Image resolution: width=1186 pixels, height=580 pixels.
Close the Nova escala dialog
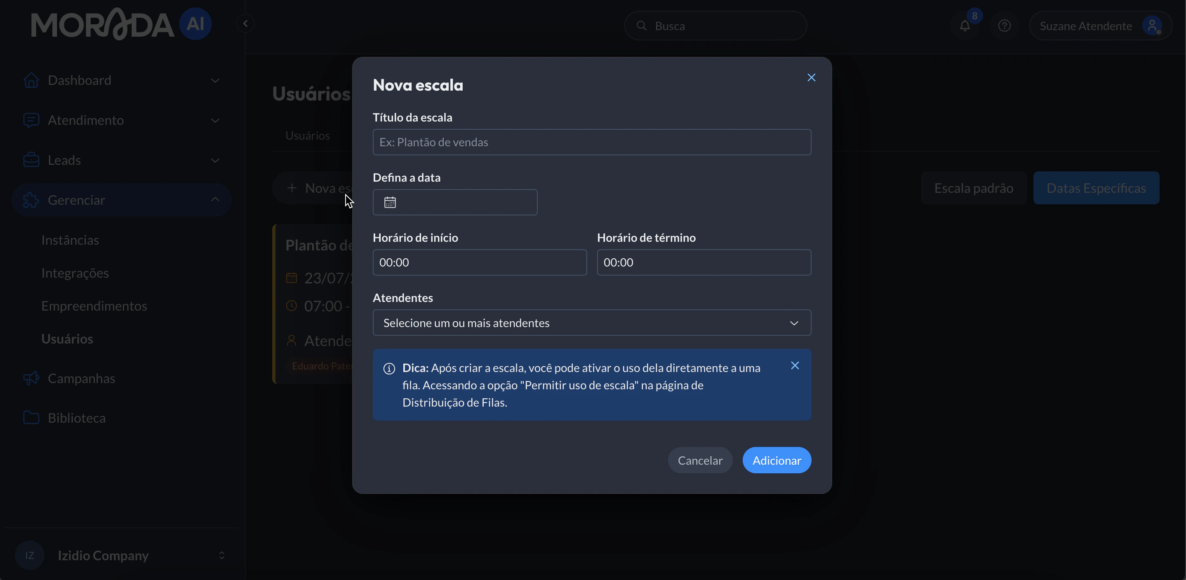tap(811, 78)
